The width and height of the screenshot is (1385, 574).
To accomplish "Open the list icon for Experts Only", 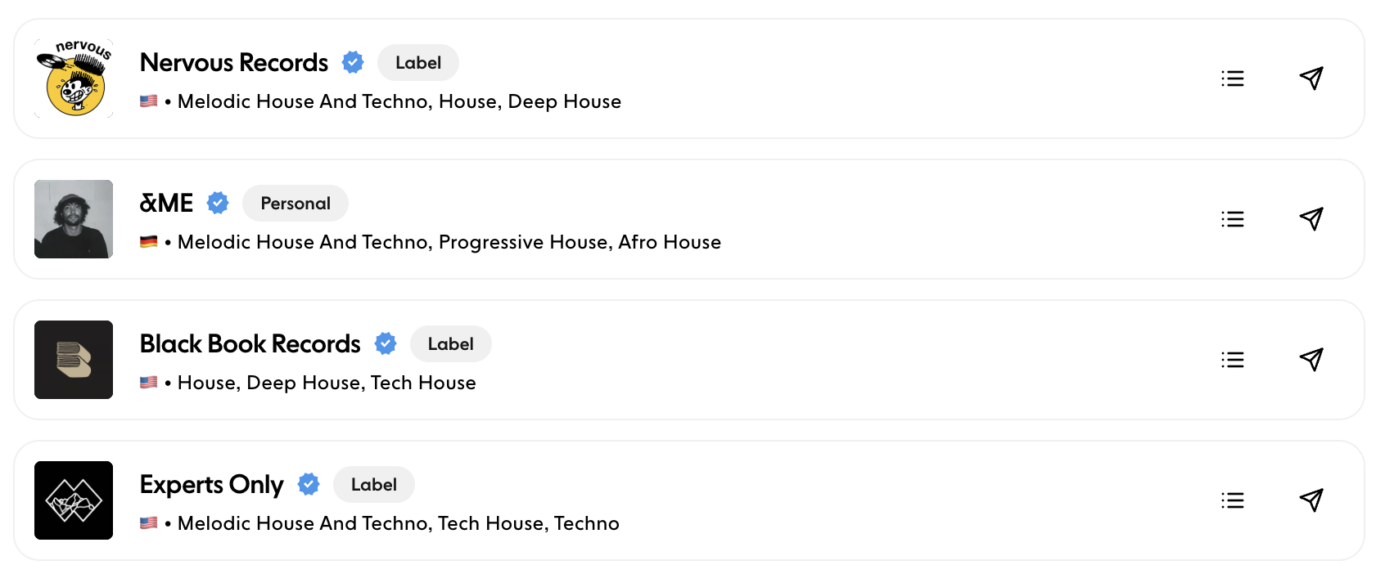I will (1232, 500).
